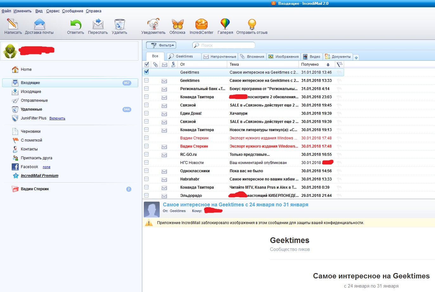Click the Переслать envelope icon

[x=98, y=24]
